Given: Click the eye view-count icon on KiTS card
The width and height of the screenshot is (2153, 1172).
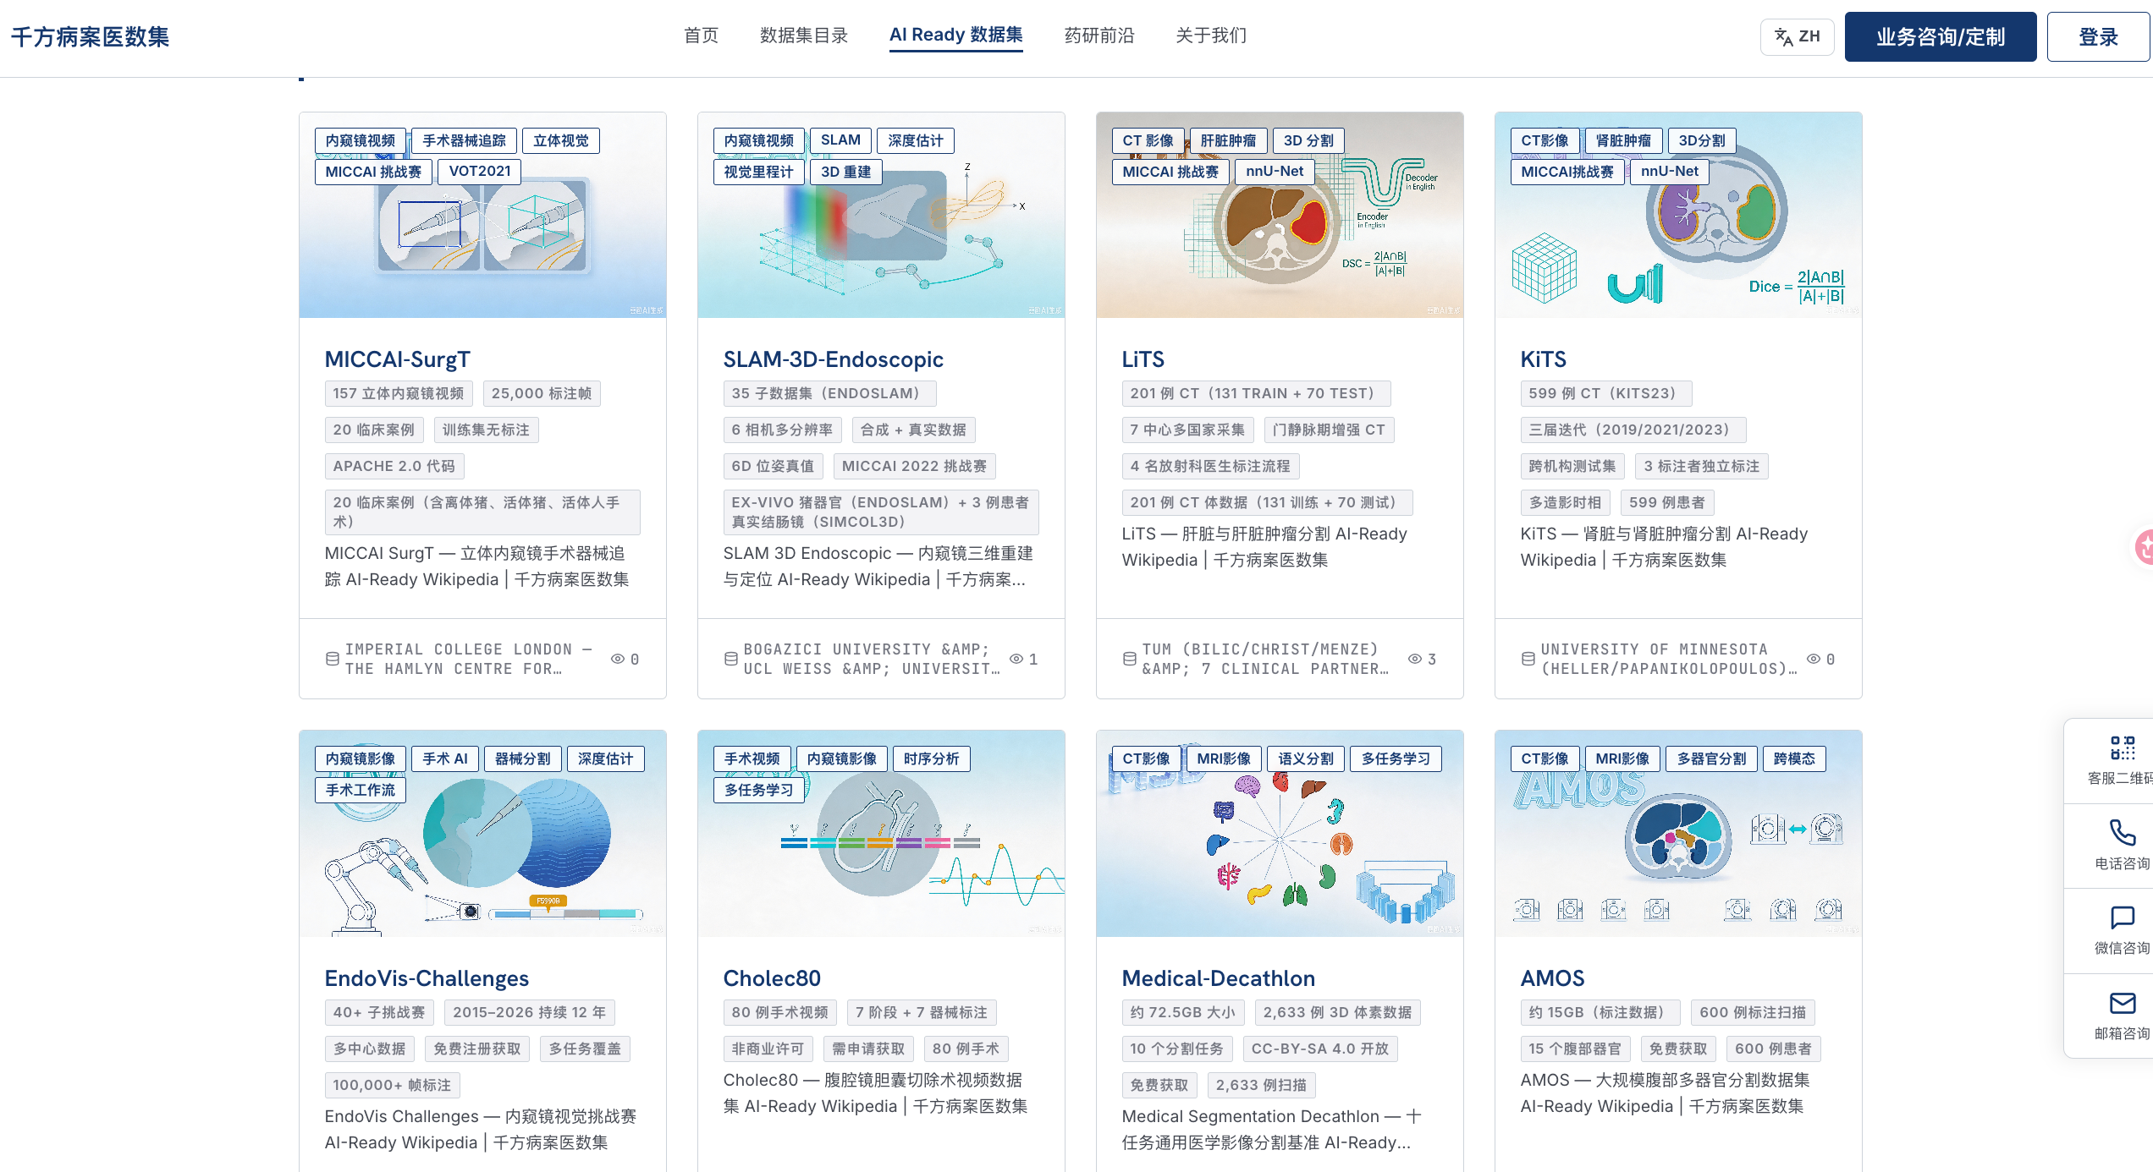Looking at the screenshot, I should pyautogui.click(x=1814, y=659).
